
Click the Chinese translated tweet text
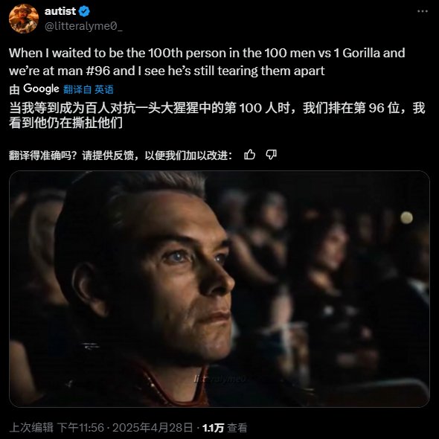217,115
